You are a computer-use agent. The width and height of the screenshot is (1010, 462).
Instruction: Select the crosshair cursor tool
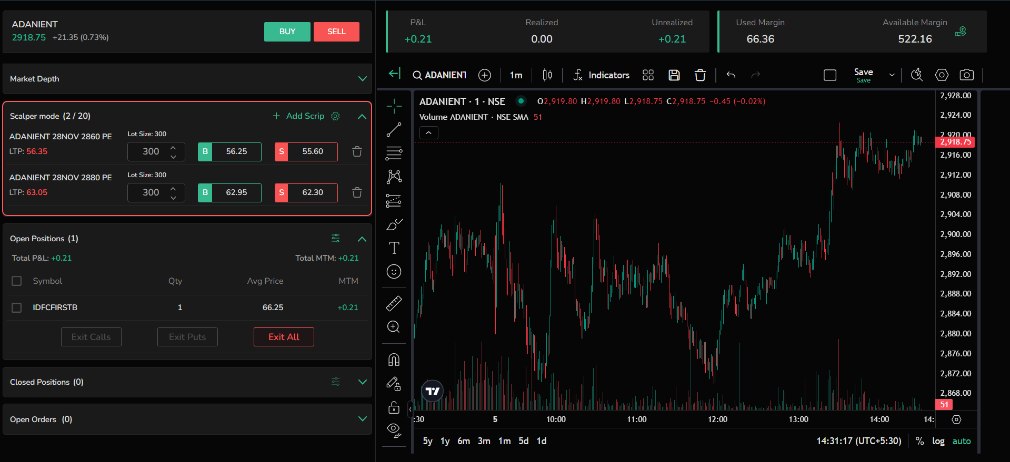click(394, 106)
